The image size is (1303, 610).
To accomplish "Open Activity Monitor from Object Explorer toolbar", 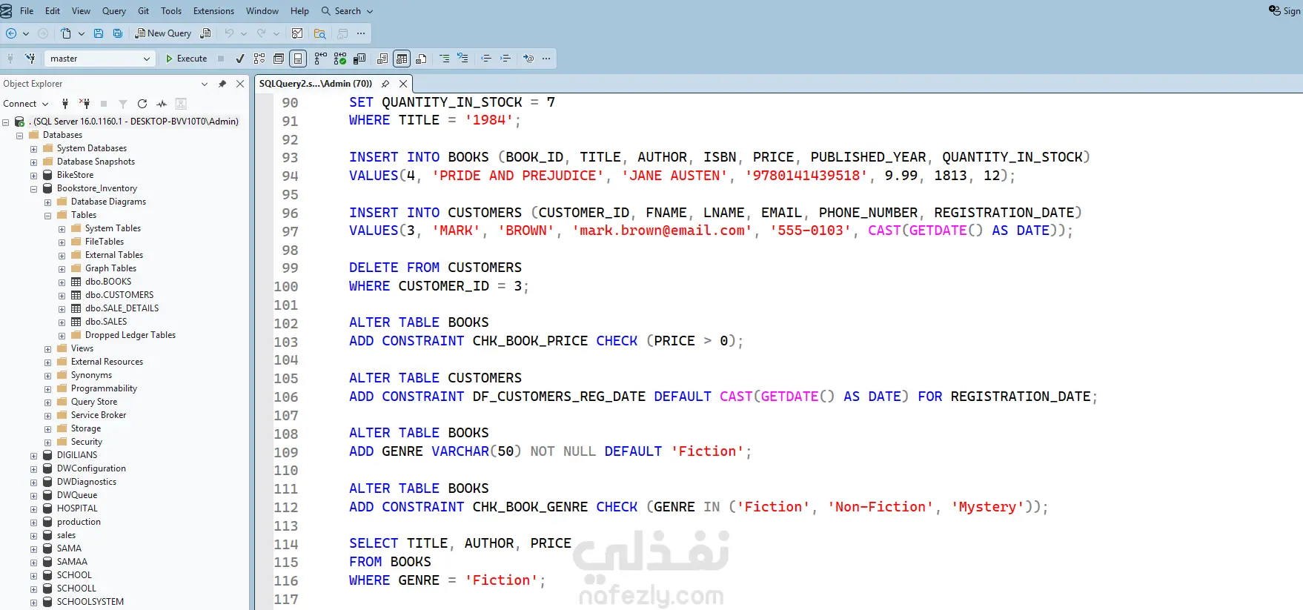I will [x=162, y=104].
